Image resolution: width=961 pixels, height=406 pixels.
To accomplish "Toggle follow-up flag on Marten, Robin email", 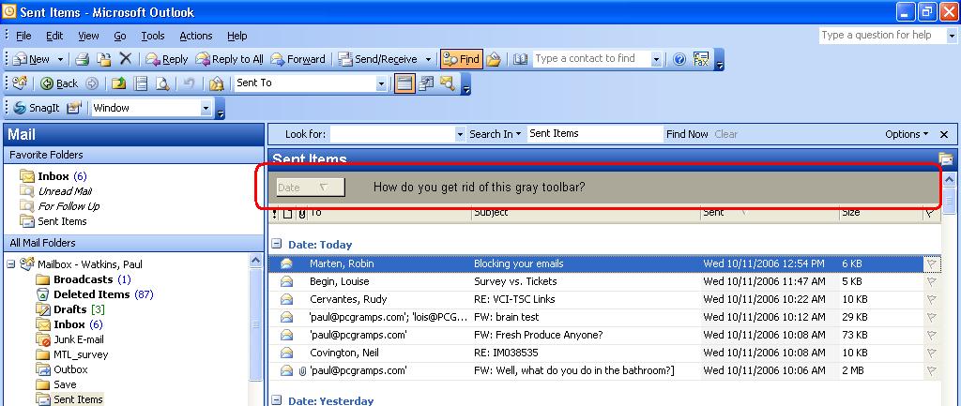I will coord(930,264).
